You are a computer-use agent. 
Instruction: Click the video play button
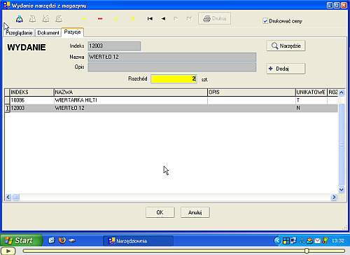(8, 251)
